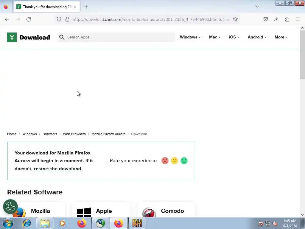Open the list all tabs chevron
Screen dimensions: 305x229
tap(257, 7)
